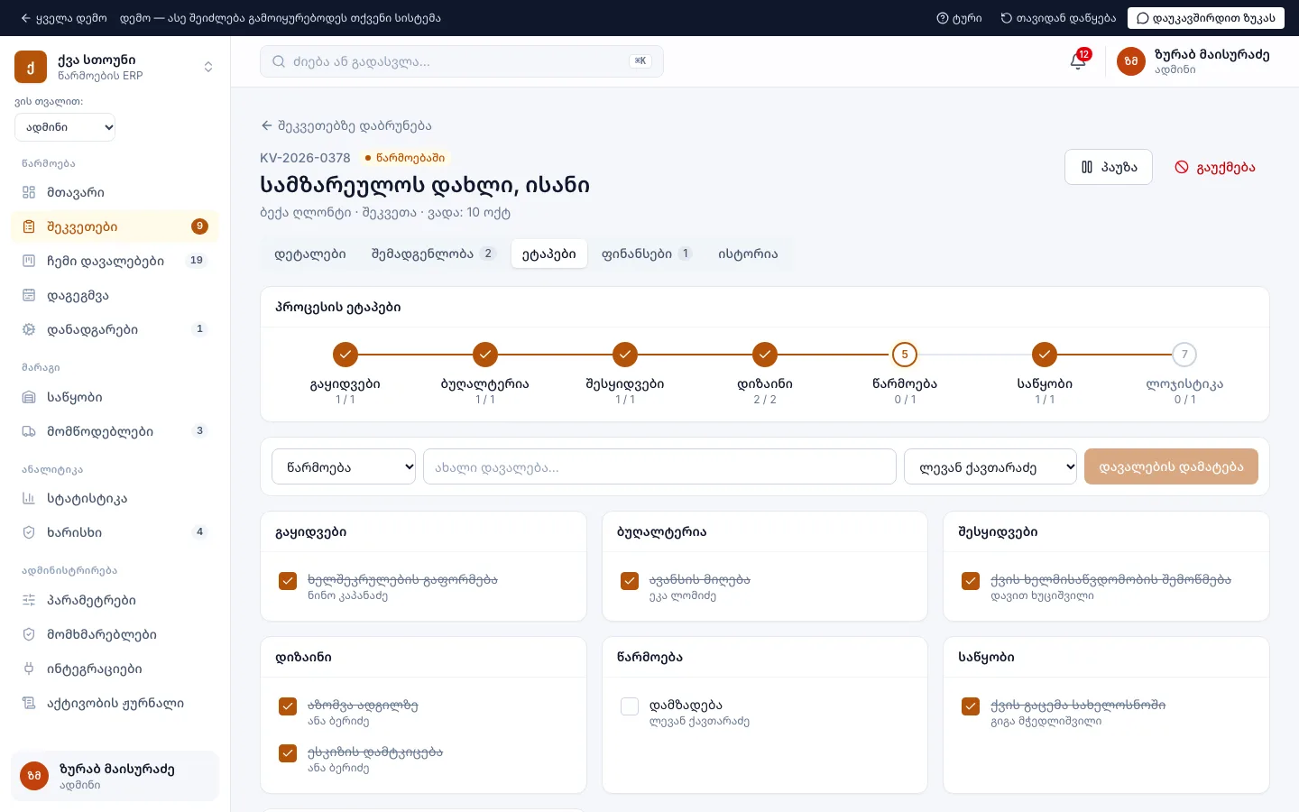
Task: Check the დამზადება task
Action: pos(630,706)
